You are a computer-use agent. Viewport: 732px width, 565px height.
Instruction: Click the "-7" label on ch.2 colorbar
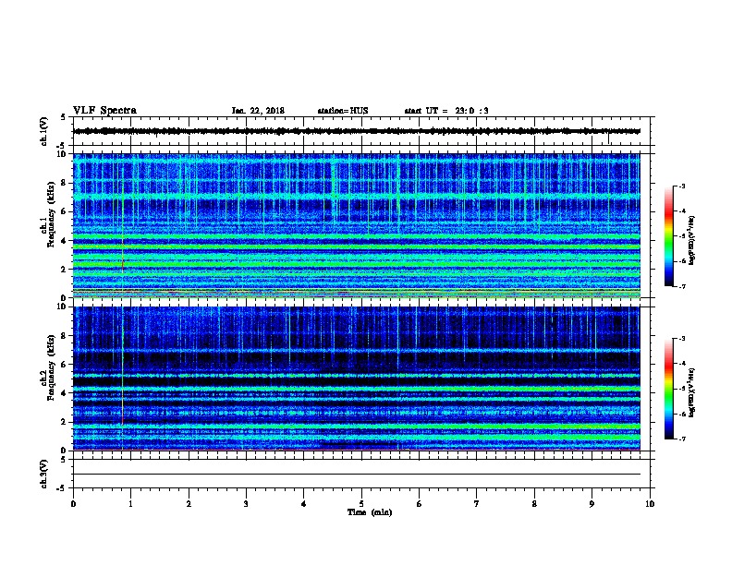(x=682, y=439)
